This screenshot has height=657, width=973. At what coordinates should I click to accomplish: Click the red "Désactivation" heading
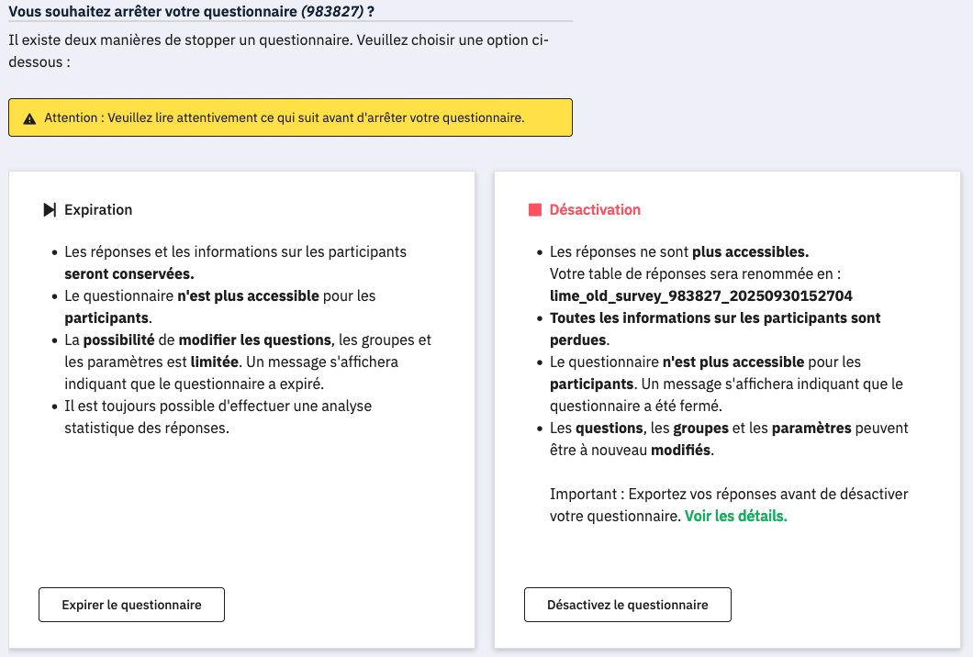[595, 210]
